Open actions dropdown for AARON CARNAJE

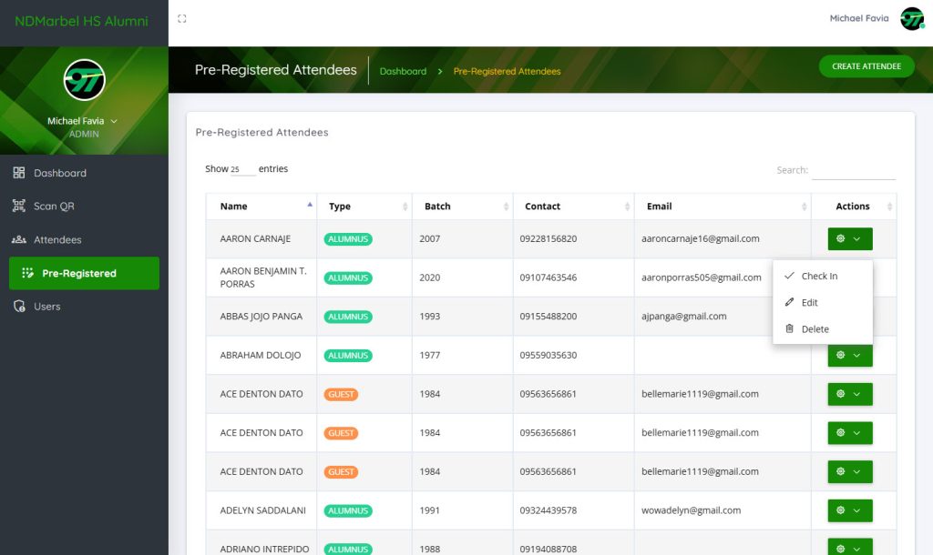(x=849, y=239)
